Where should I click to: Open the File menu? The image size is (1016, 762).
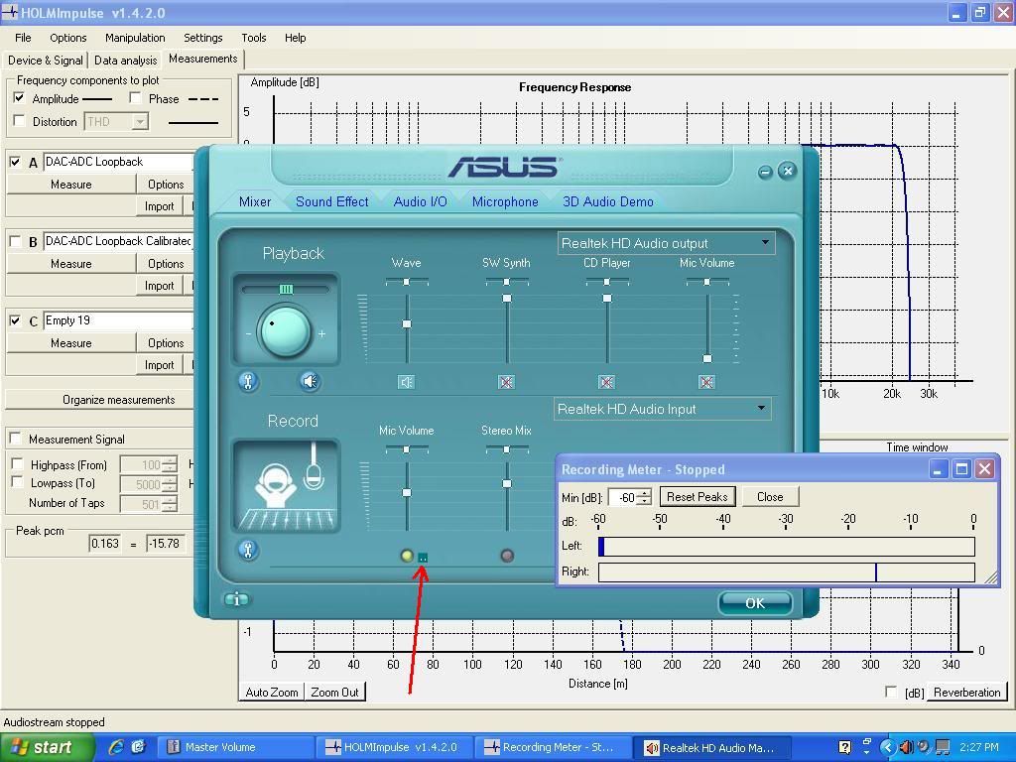[x=23, y=38]
